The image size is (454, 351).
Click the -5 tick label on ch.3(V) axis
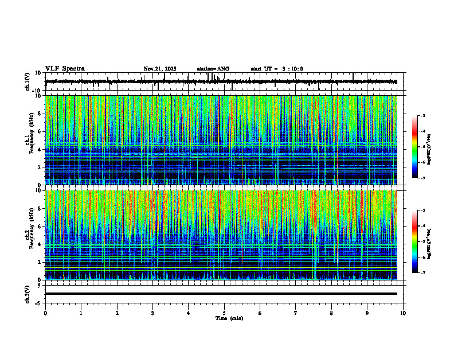click(x=38, y=303)
